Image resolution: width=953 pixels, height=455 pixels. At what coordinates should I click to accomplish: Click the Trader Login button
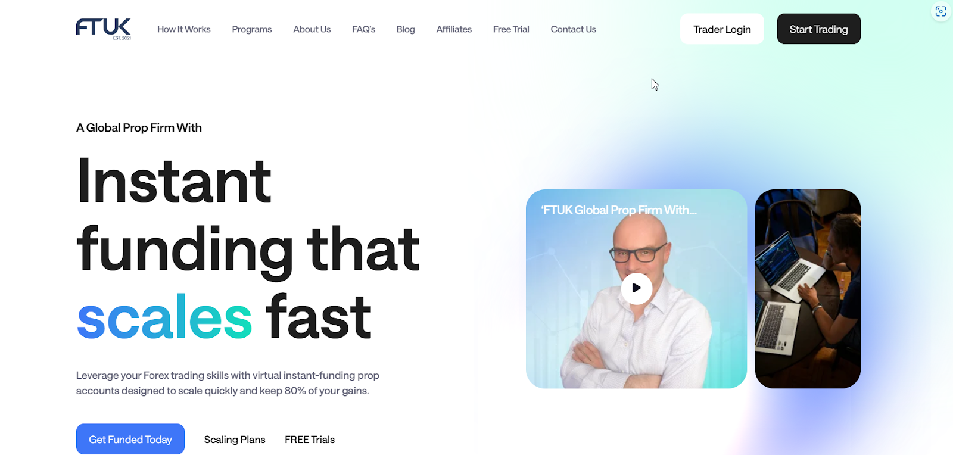722,29
